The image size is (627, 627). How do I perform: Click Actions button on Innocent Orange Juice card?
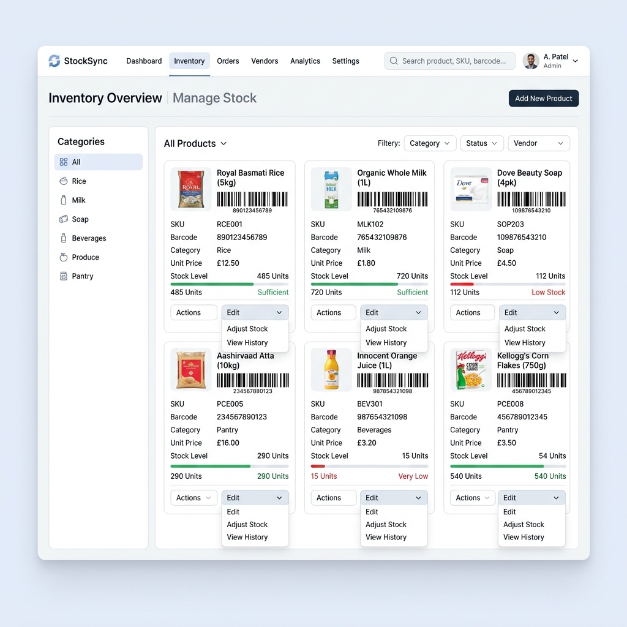pyautogui.click(x=333, y=497)
